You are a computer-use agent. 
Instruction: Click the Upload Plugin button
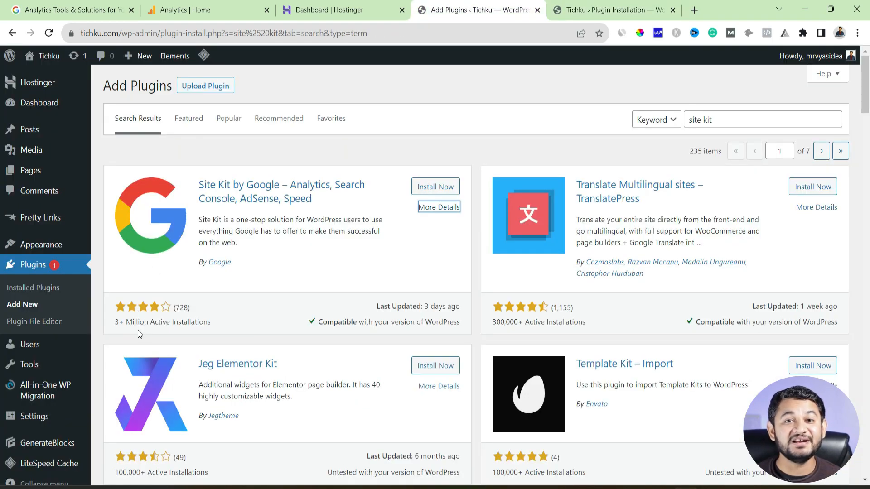[x=205, y=86]
